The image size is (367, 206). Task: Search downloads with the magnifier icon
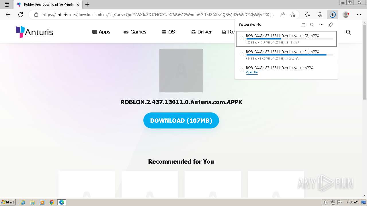pos(312,25)
